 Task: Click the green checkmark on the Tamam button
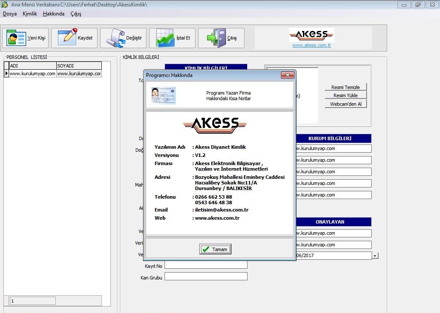click(x=206, y=249)
